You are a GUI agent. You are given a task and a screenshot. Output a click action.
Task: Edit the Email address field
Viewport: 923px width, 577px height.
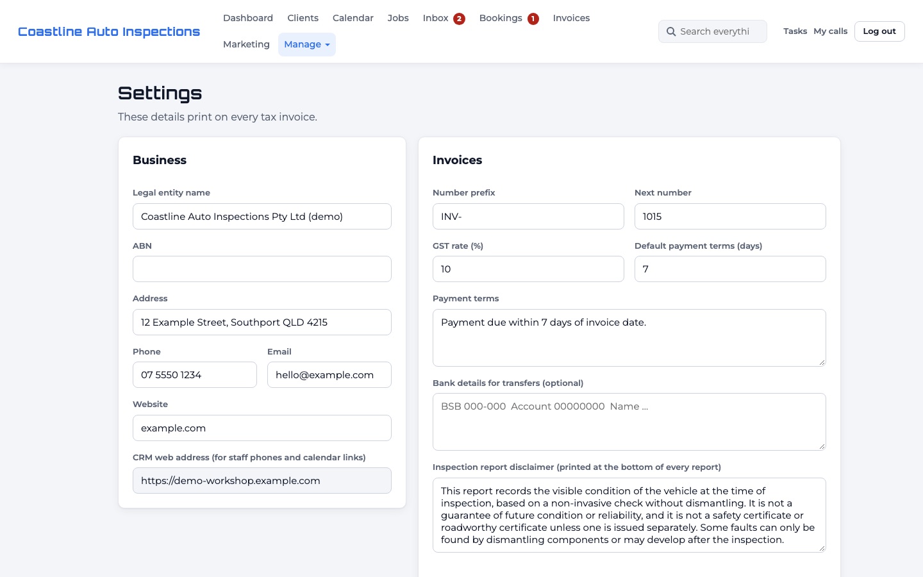(329, 375)
